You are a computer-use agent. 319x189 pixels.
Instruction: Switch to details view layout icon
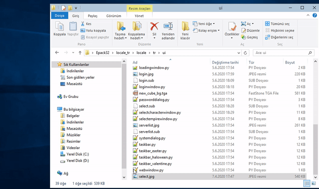(x=307, y=183)
